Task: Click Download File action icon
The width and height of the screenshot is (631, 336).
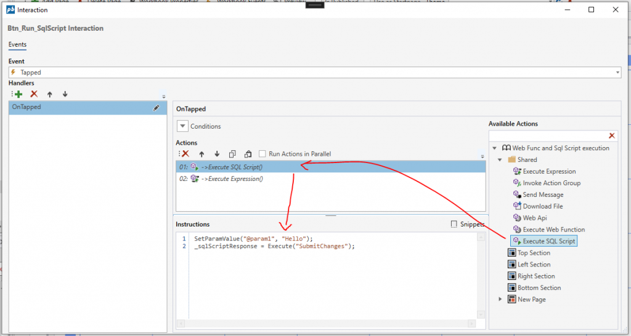Action: (x=517, y=206)
